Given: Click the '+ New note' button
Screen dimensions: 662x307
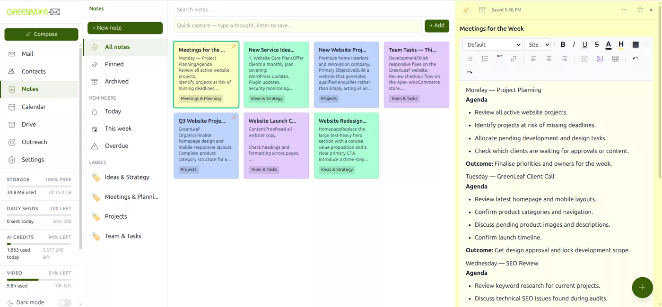Looking at the screenshot, I should click(125, 28).
